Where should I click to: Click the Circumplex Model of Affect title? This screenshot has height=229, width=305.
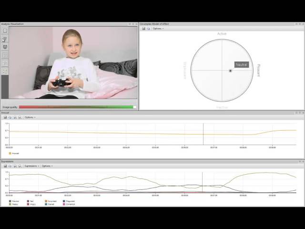pos(154,24)
